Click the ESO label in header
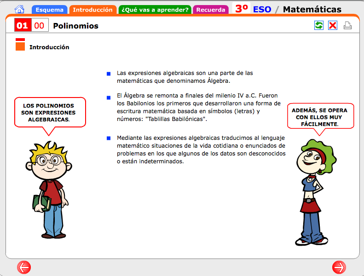The image size is (364, 276). pos(262,10)
